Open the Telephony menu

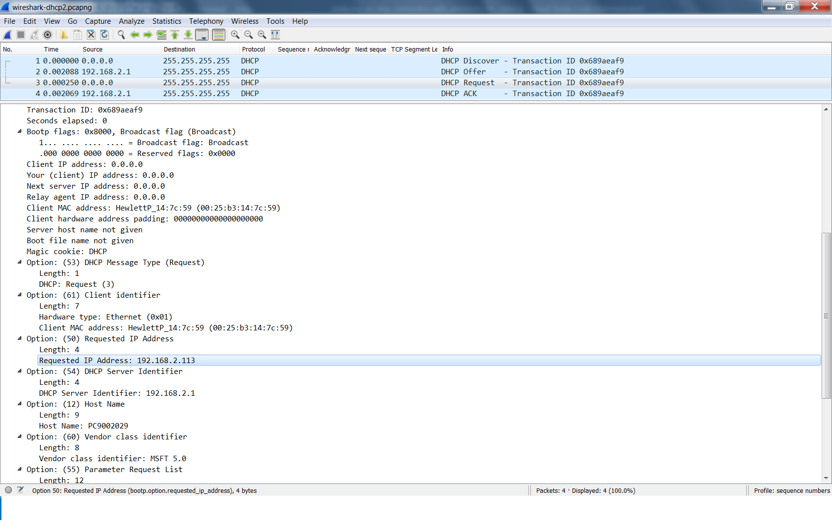point(206,21)
